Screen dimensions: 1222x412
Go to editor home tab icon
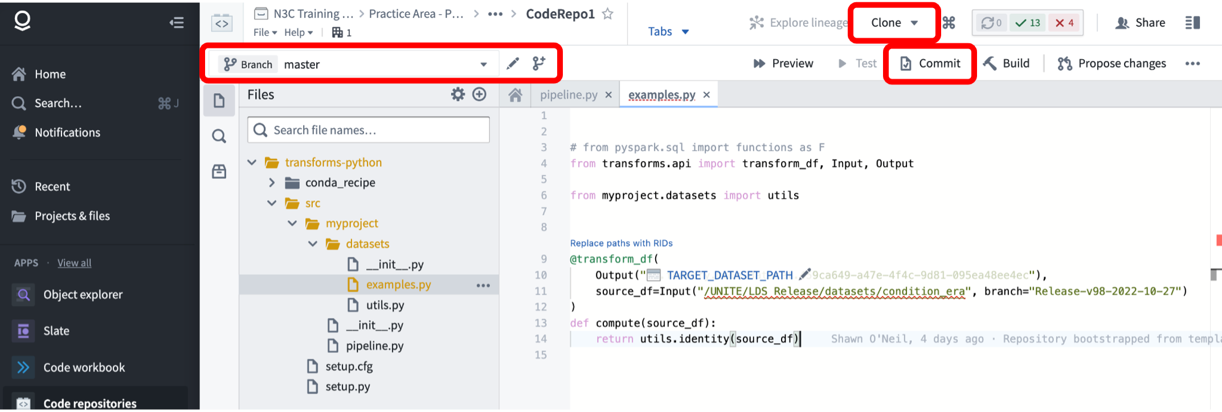pos(515,95)
